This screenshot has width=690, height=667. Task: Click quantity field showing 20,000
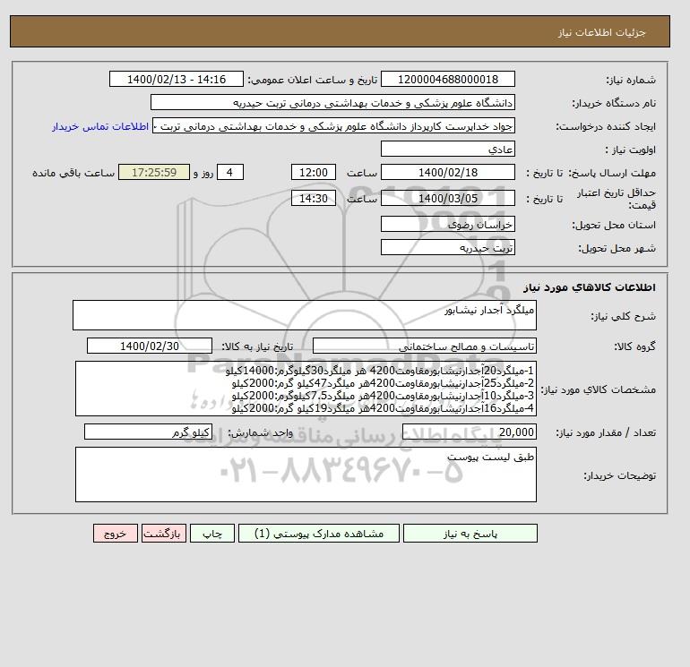coord(469,432)
